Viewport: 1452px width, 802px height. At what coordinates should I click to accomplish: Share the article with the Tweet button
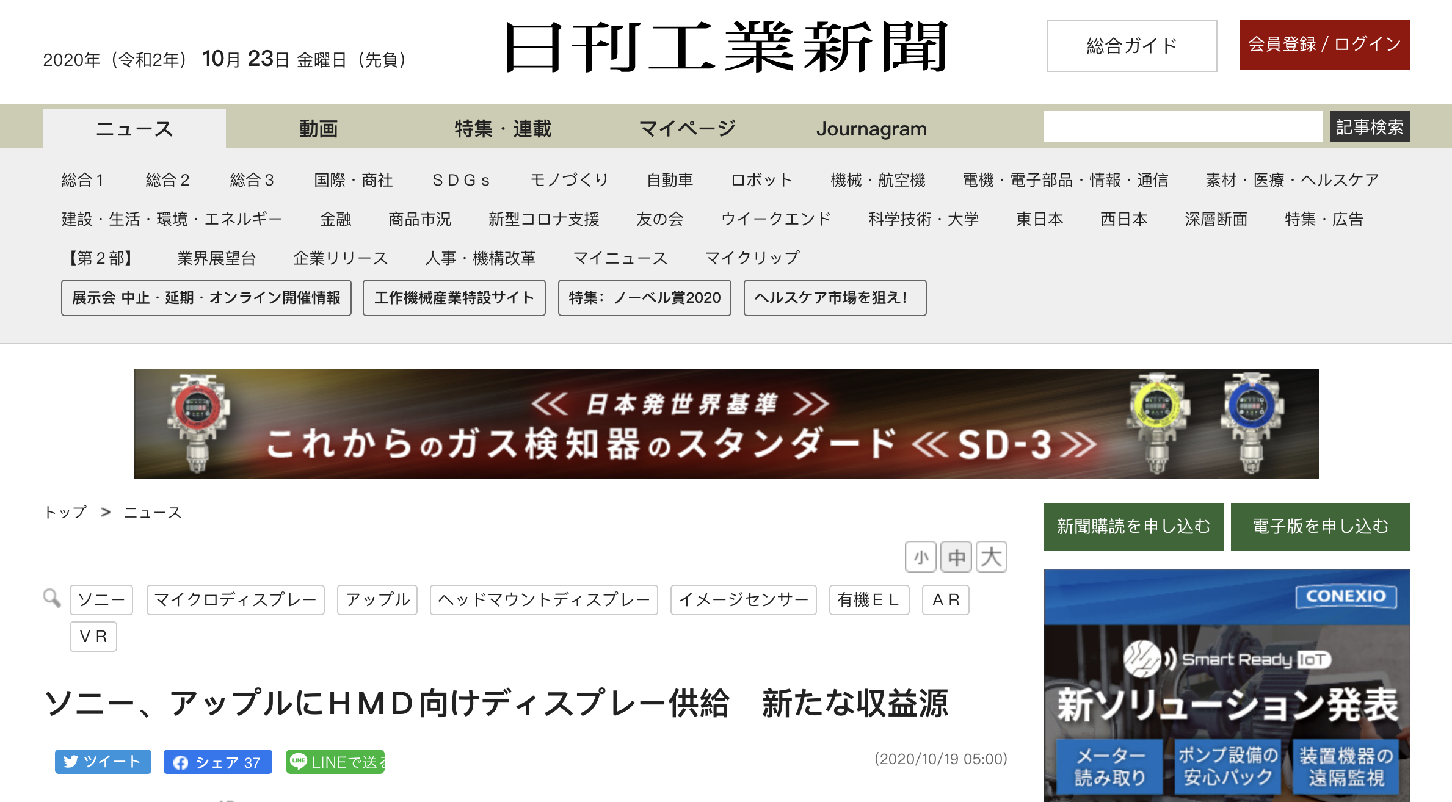(103, 762)
